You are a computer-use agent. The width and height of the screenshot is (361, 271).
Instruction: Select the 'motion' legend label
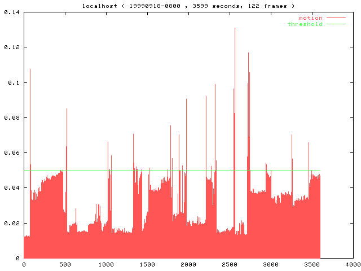point(310,18)
